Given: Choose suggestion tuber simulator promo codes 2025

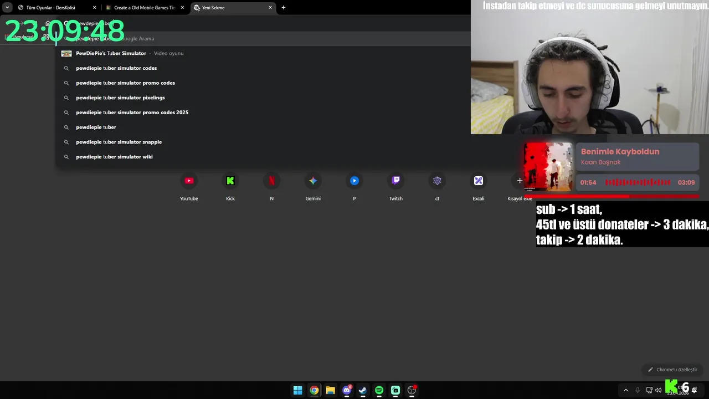Looking at the screenshot, I should point(263,112).
